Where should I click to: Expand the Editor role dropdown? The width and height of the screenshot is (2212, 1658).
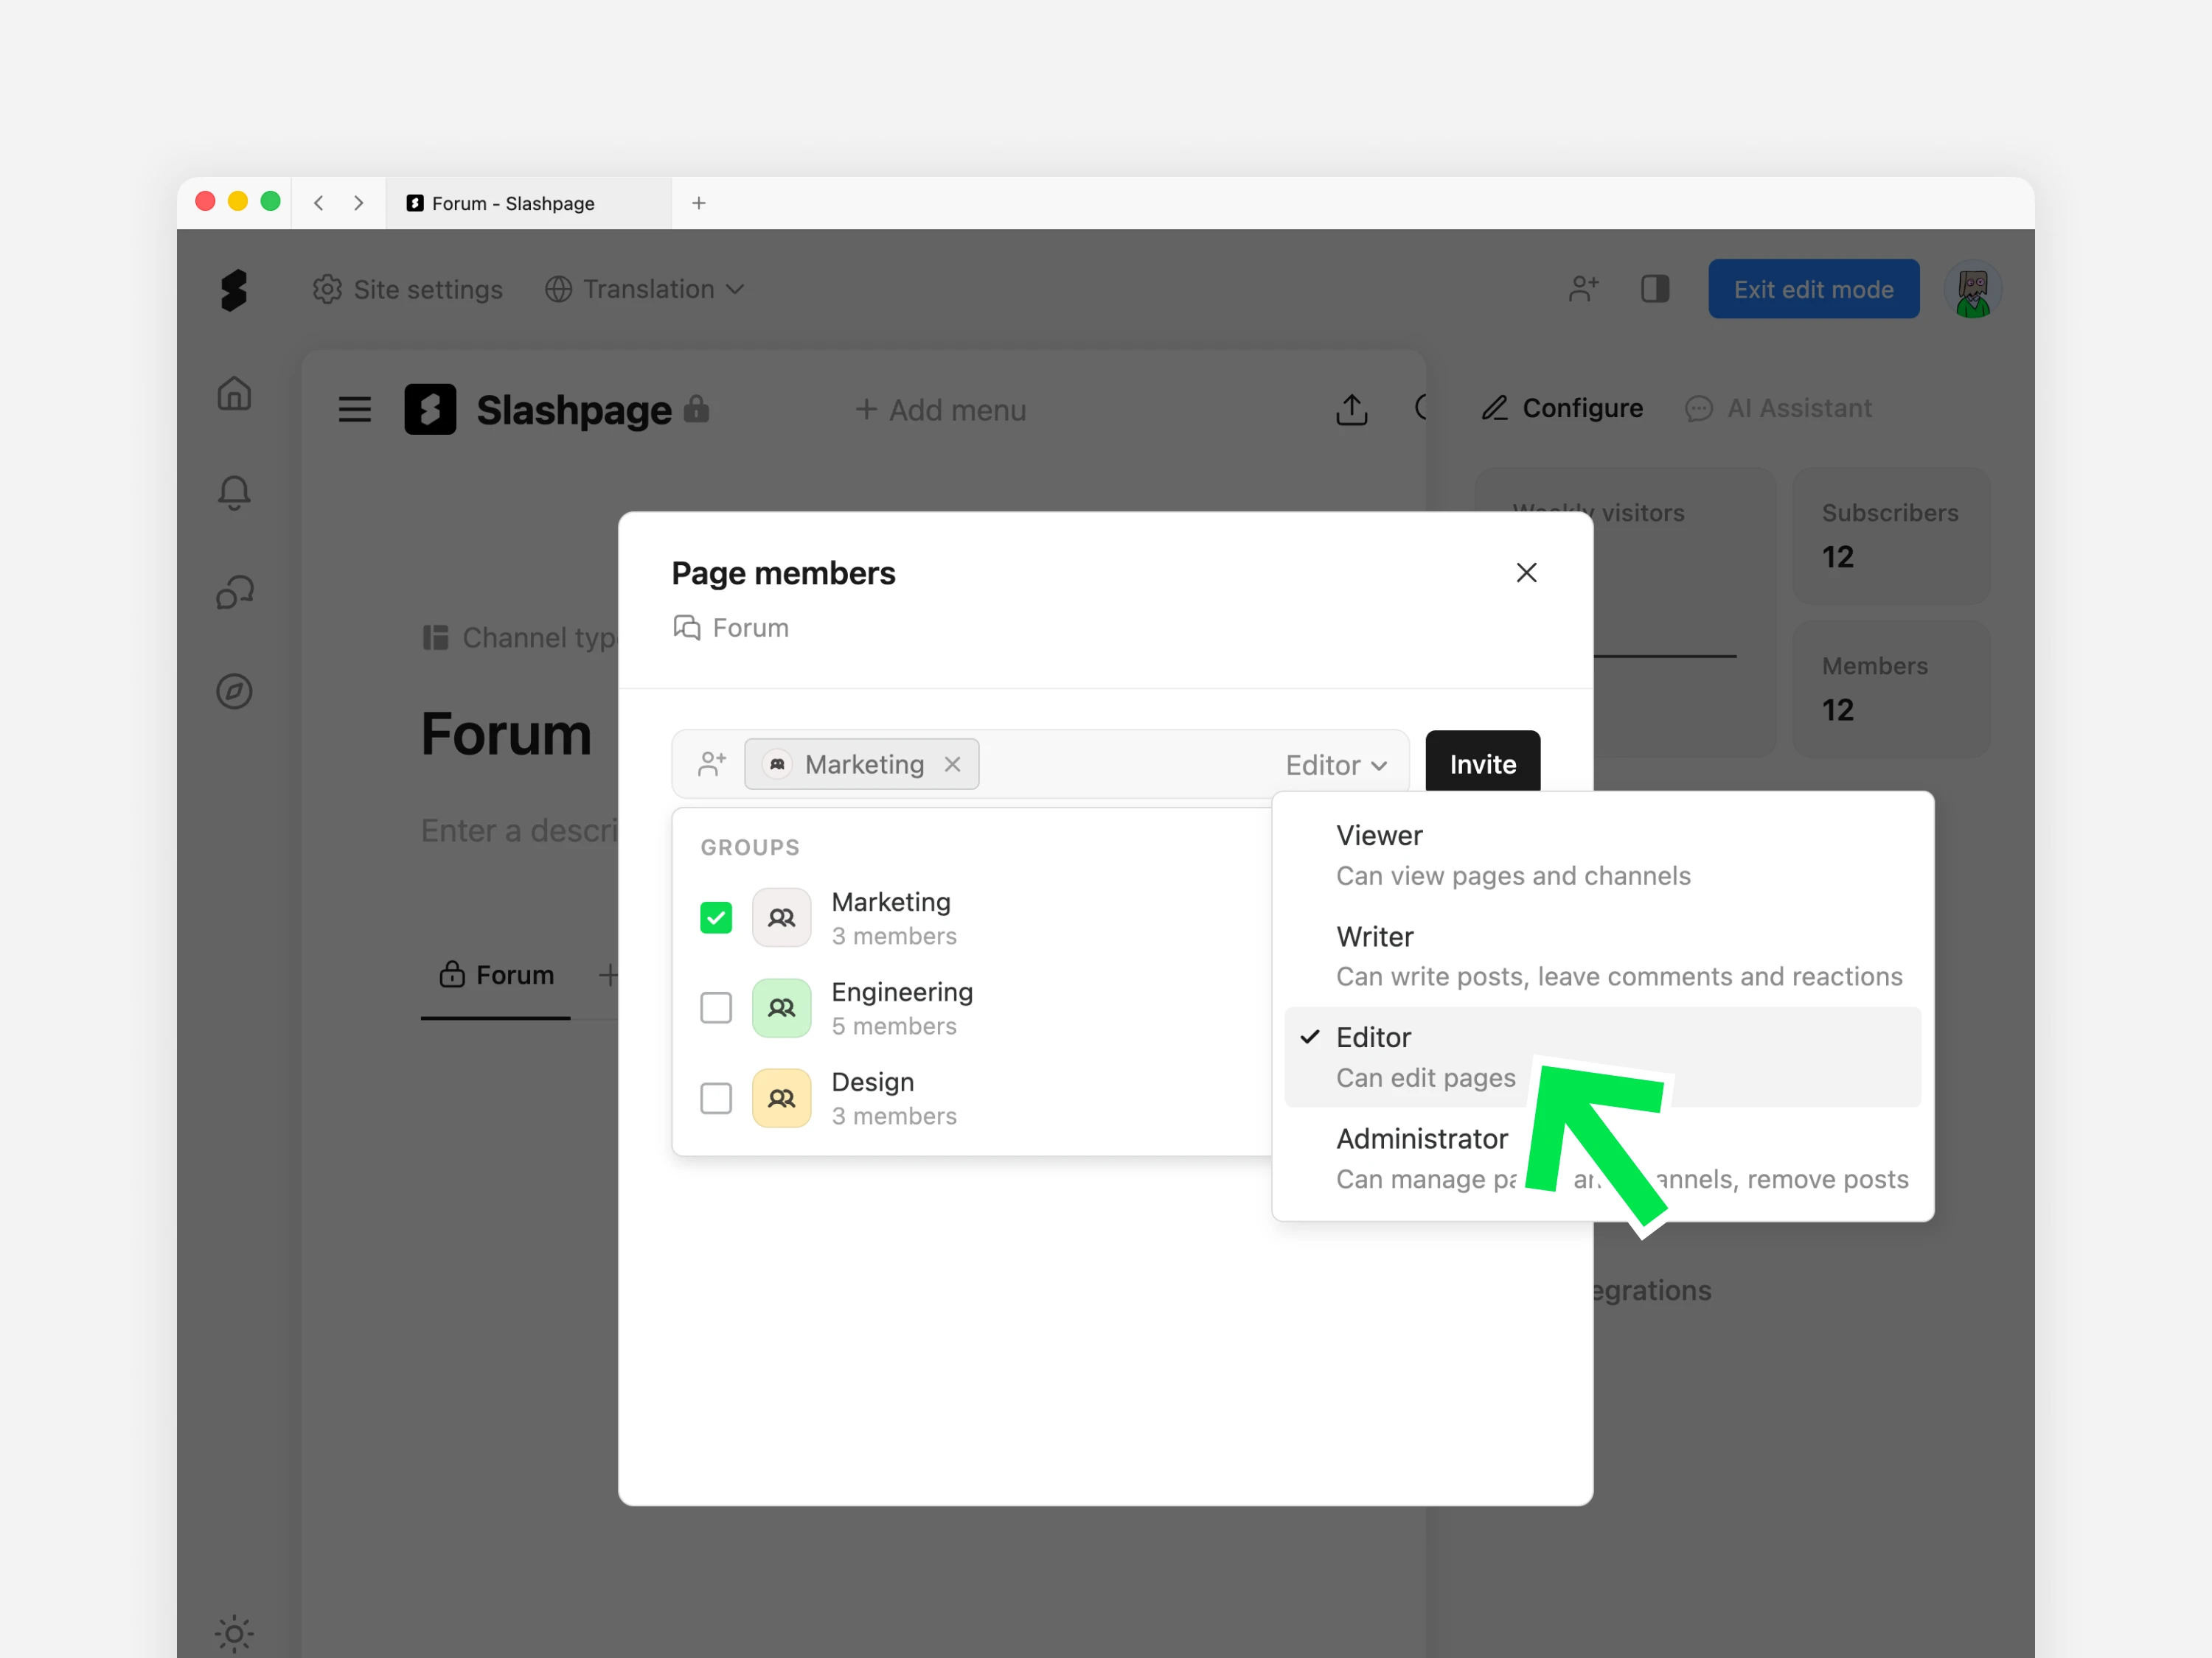tap(1336, 765)
